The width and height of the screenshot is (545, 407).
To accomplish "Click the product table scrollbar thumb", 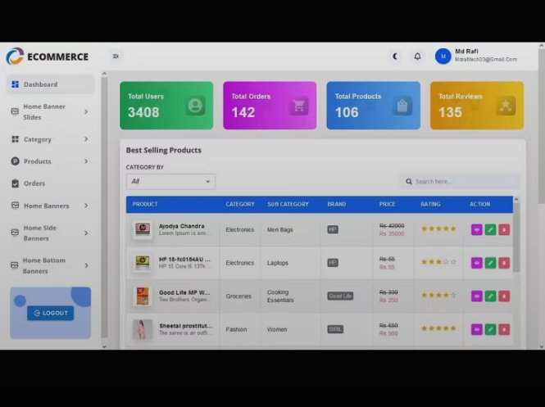I will (x=516, y=237).
